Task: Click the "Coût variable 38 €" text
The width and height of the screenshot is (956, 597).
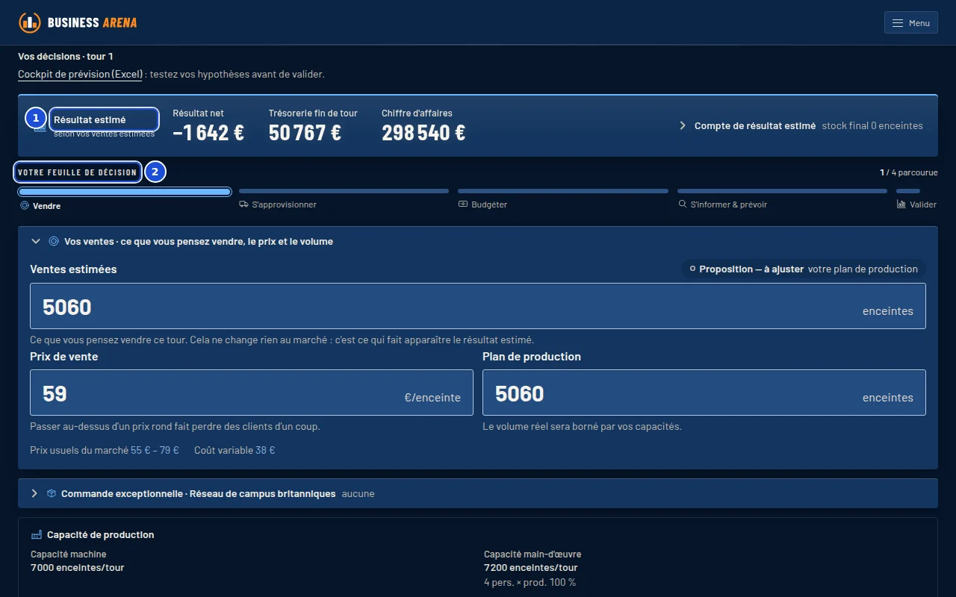Action: click(x=235, y=451)
